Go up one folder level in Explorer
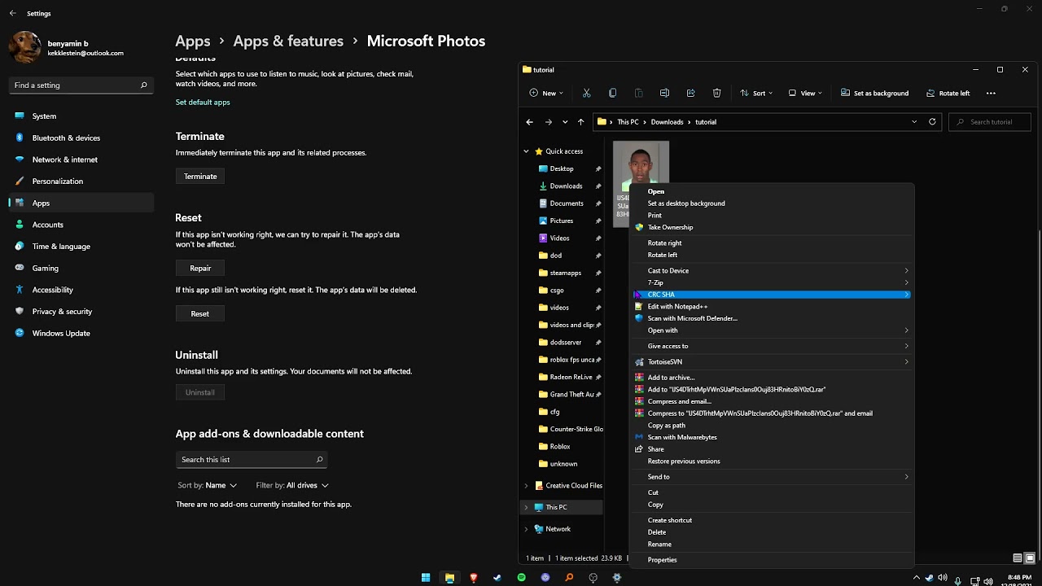Screen dimensions: 1042x586 point(580,122)
